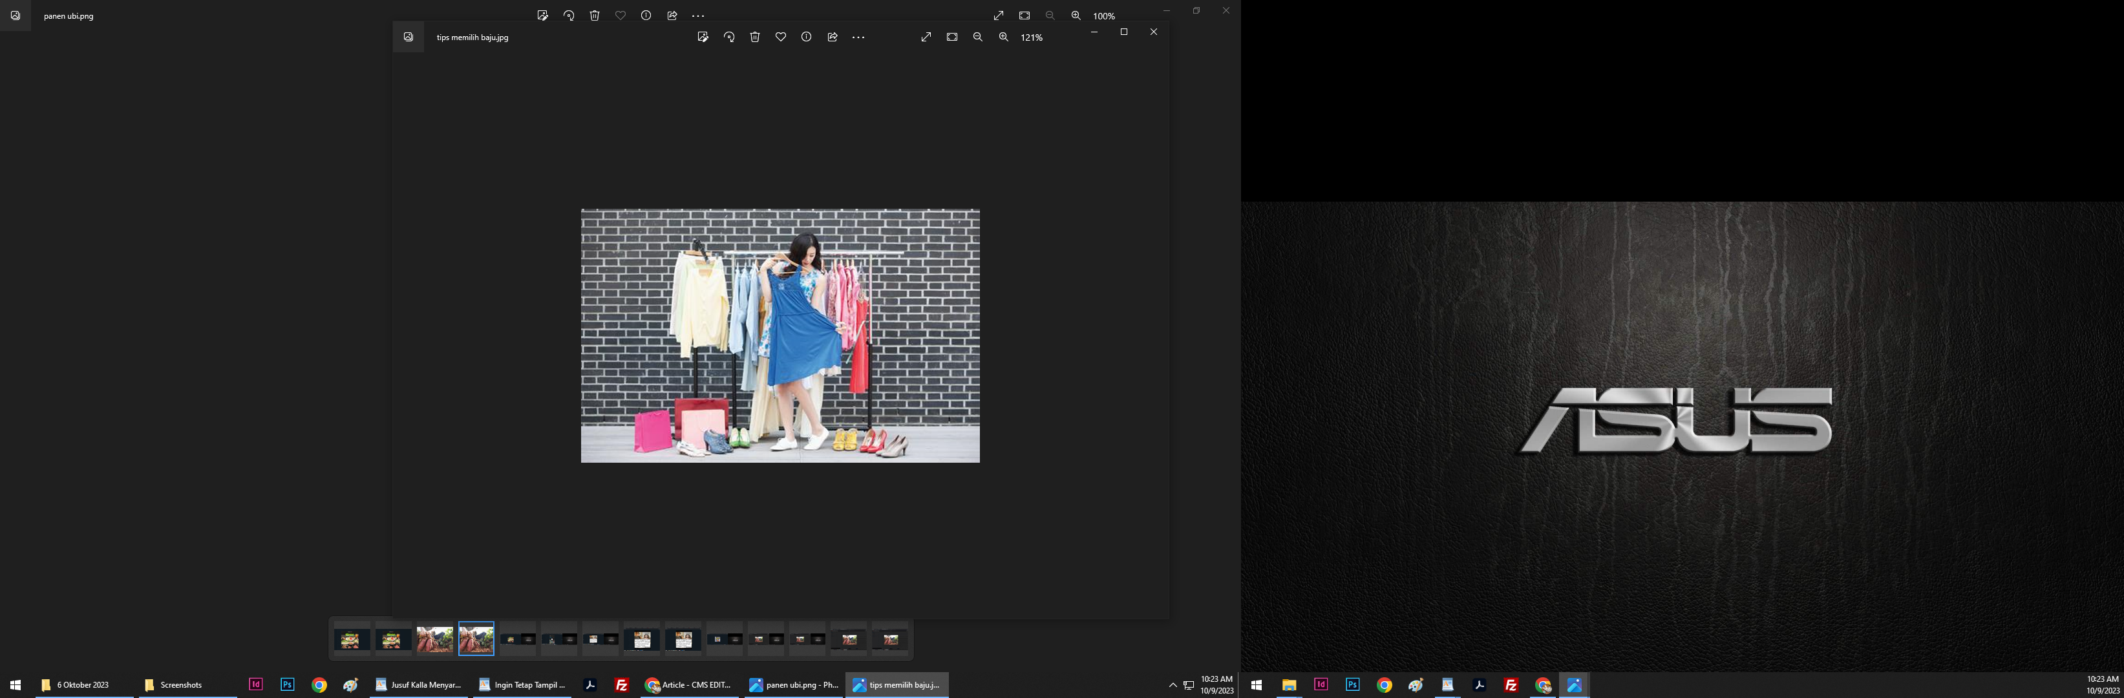The image size is (2124, 698).
Task: Launch Photoshop from the left monitor taskbar
Action: pyautogui.click(x=287, y=685)
